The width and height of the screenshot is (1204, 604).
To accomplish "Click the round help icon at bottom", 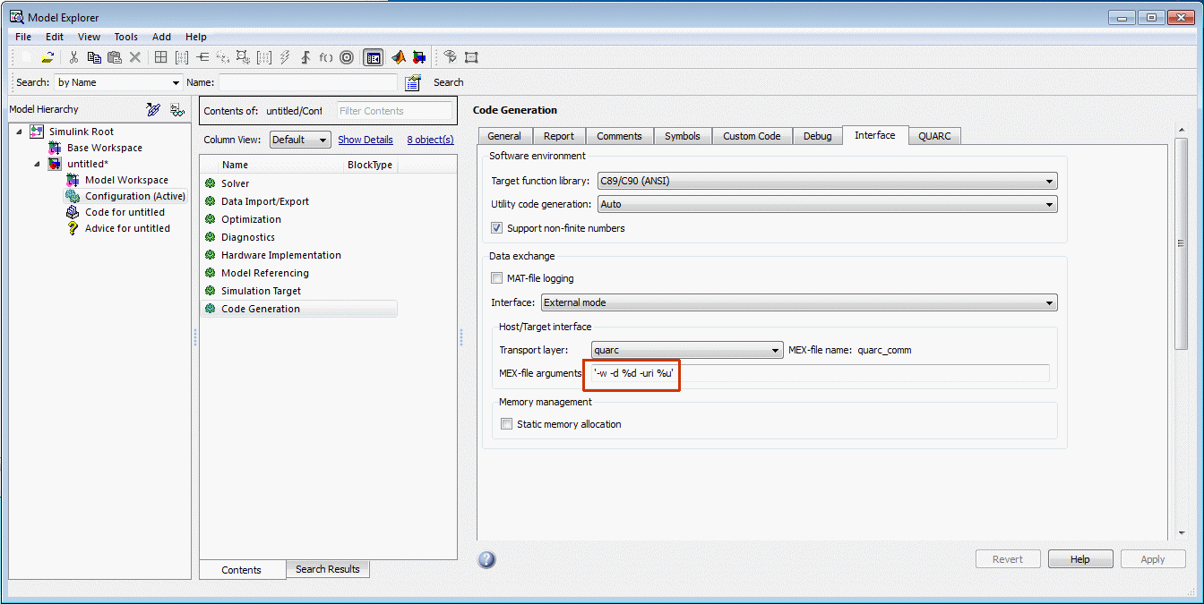I will coord(486,560).
